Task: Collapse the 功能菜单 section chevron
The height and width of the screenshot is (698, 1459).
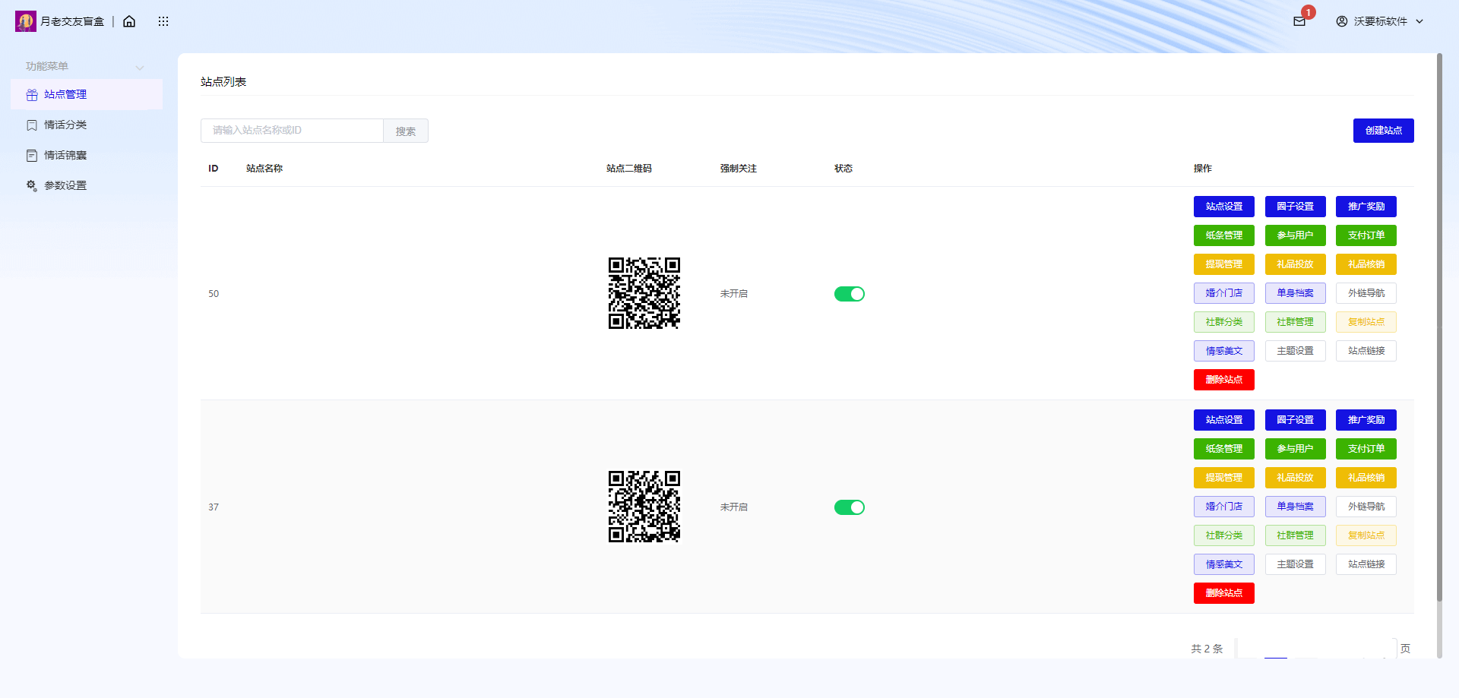Action: [x=140, y=68]
